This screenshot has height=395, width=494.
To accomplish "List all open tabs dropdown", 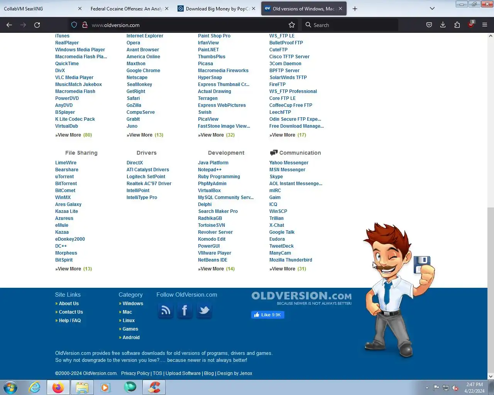I will pyautogui.click(x=432, y=8).
